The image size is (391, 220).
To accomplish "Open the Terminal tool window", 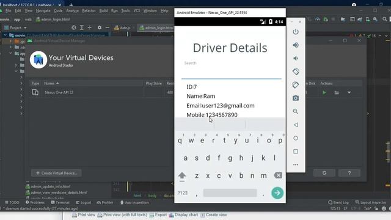I will click(60, 202).
